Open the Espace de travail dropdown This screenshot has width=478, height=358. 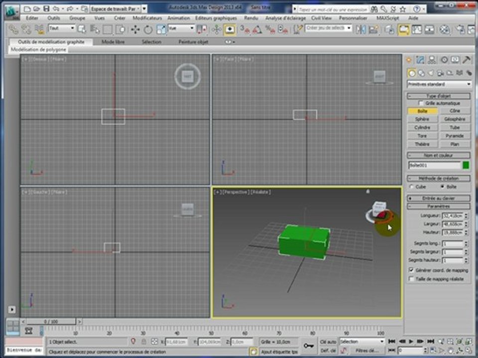[115, 9]
